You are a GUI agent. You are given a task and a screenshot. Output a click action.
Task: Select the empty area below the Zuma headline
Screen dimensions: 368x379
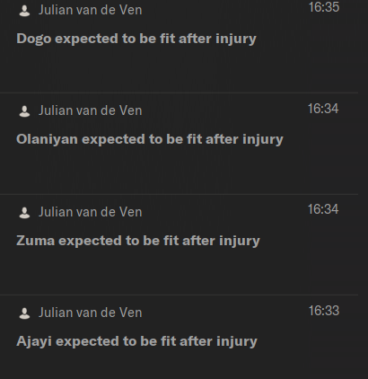(179, 272)
